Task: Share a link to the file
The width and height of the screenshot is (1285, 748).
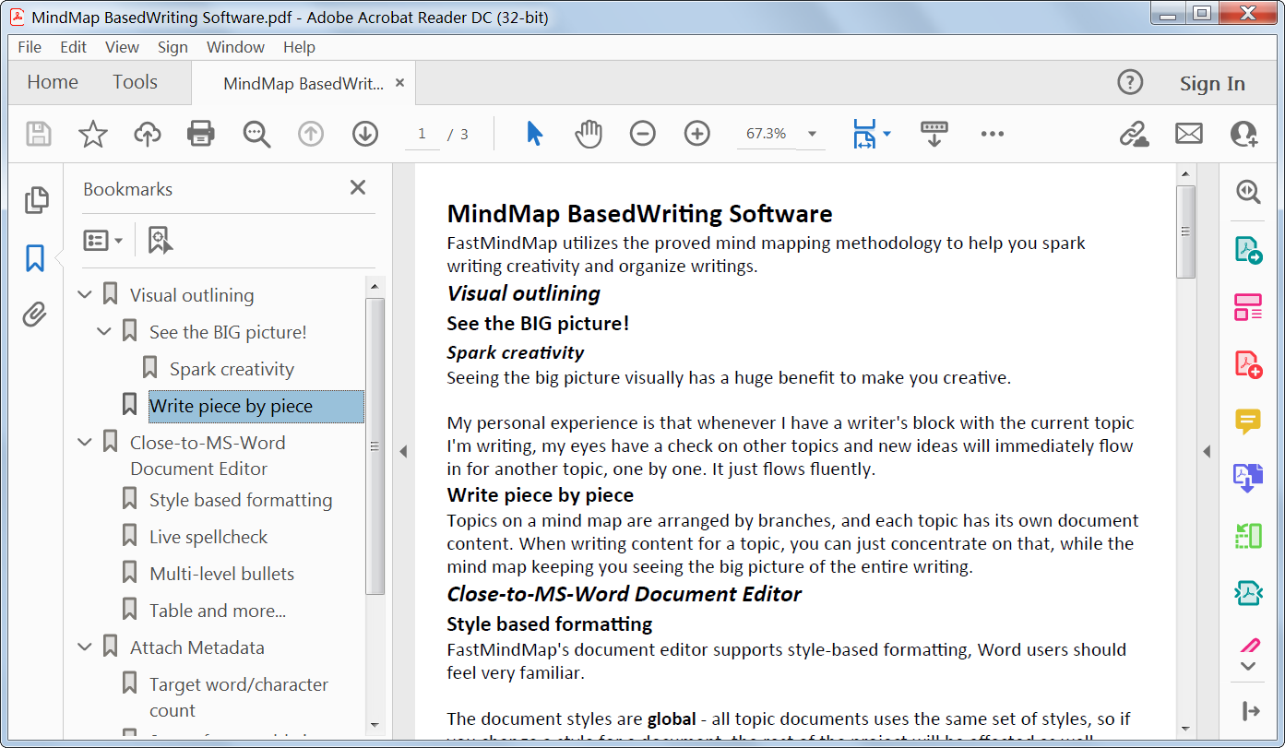Action: click(1134, 134)
